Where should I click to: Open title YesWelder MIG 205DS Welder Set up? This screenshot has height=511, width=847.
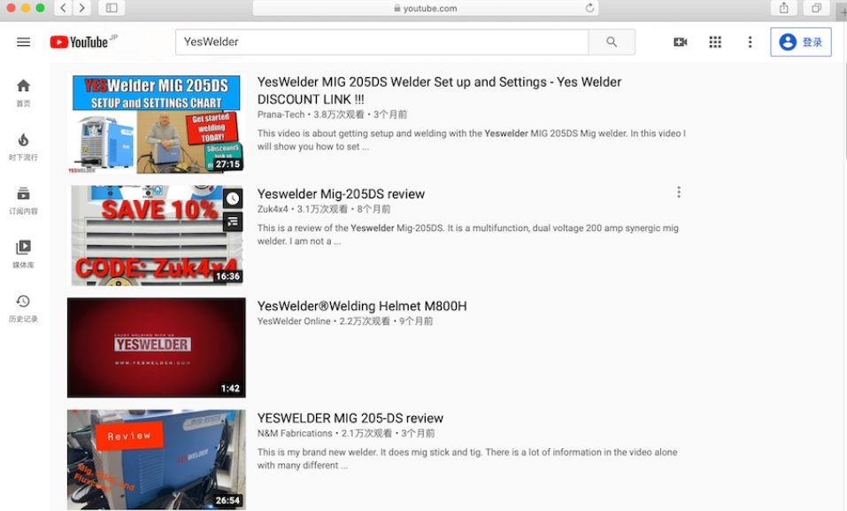439,90
